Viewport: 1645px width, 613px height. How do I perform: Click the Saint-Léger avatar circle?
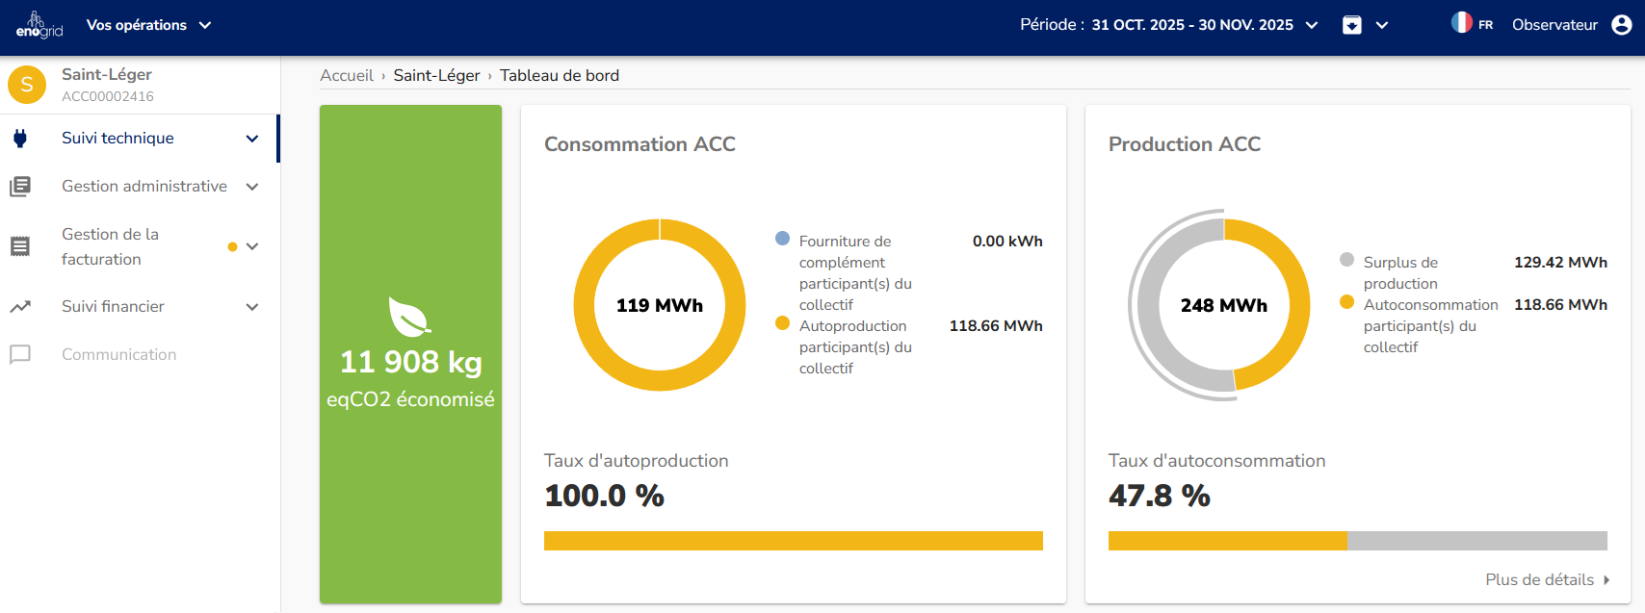pyautogui.click(x=27, y=85)
